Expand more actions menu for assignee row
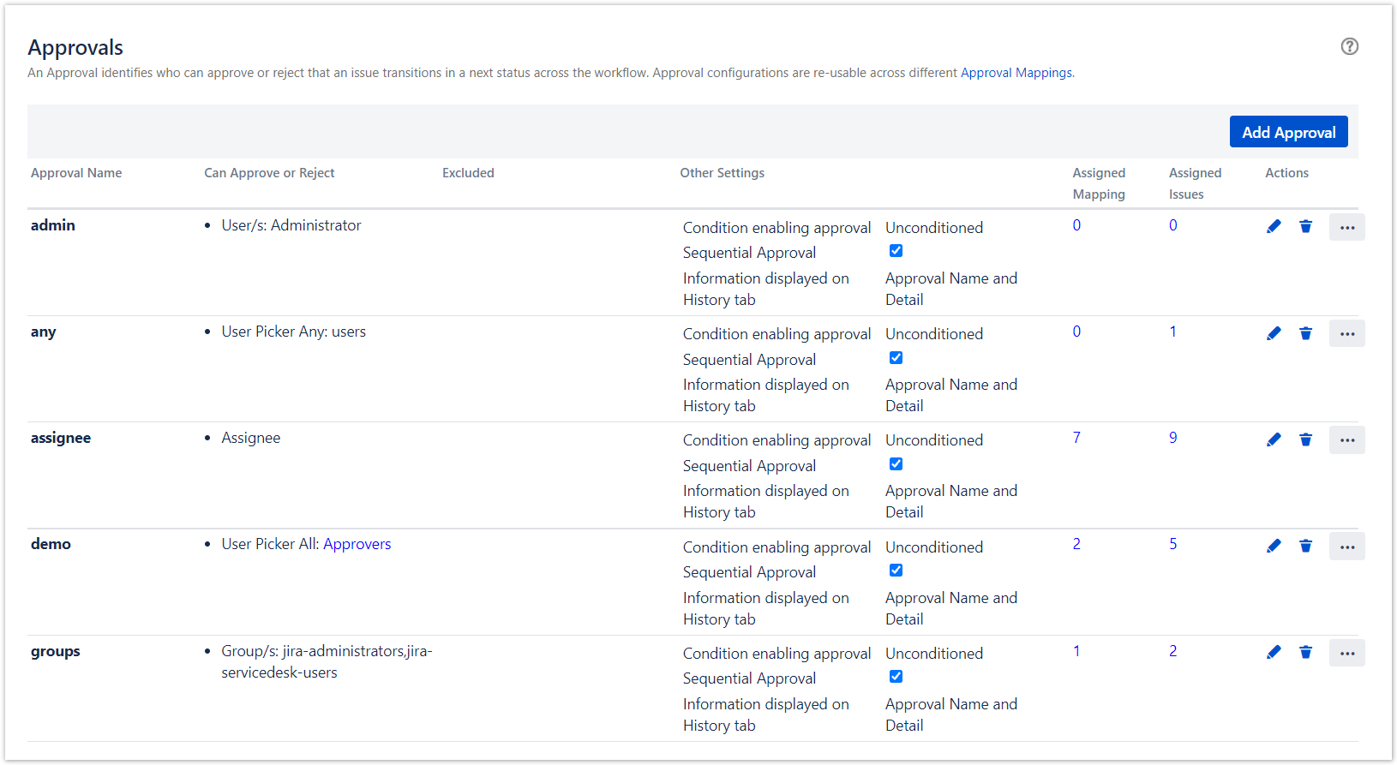This screenshot has height=765, width=1397. [x=1346, y=440]
